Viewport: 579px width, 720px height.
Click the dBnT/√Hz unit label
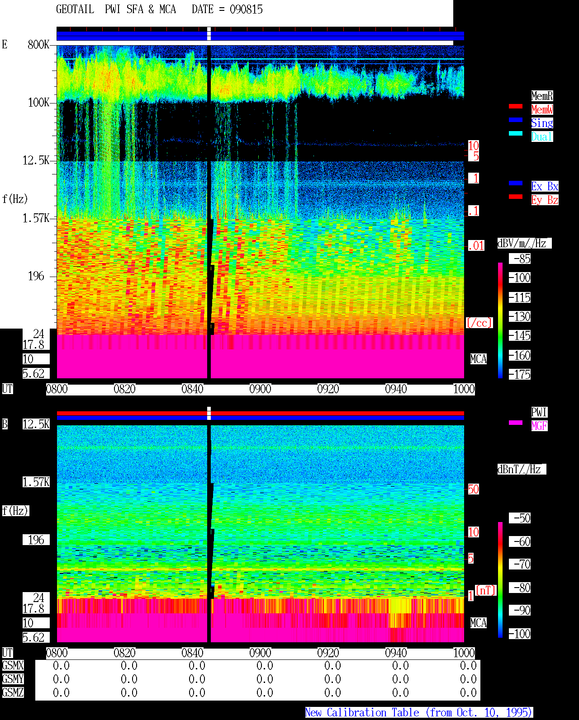[x=522, y=469]
